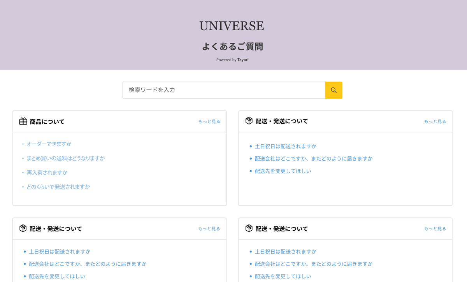This screenshot has width=467, height=282.
Task: Expand もっと見る in the bottom-right 配送・発送について card
Action: click(435, 229)
